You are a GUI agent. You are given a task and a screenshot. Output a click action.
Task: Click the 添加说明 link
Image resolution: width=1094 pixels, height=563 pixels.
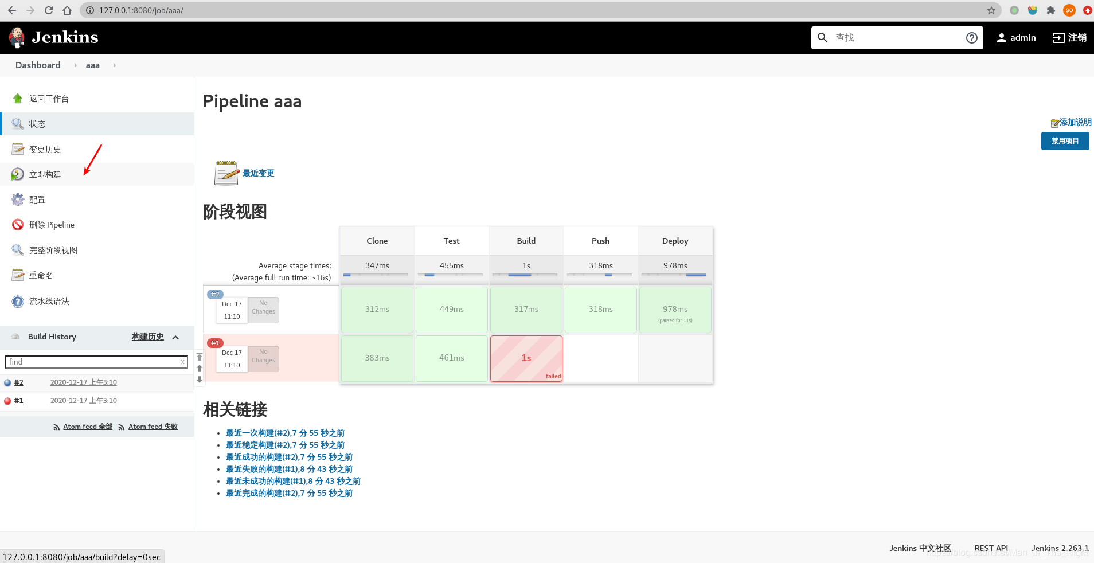1075,122
